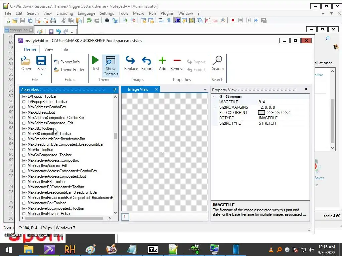Open Resource Hacker from the taskbar

[x=70, y=249]
